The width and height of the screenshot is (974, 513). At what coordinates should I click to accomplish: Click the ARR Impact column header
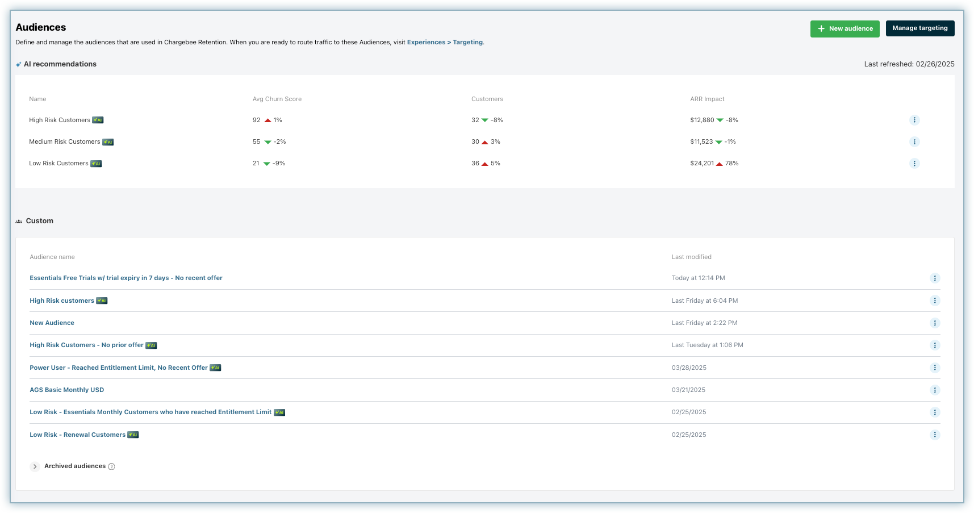tap(707, 99)
